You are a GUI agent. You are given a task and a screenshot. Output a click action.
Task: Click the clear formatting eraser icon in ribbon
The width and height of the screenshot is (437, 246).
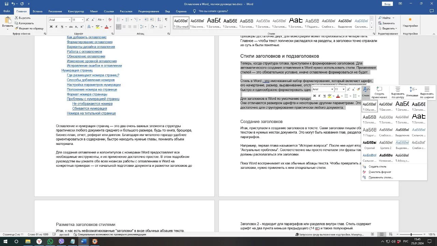pos(110,20)
